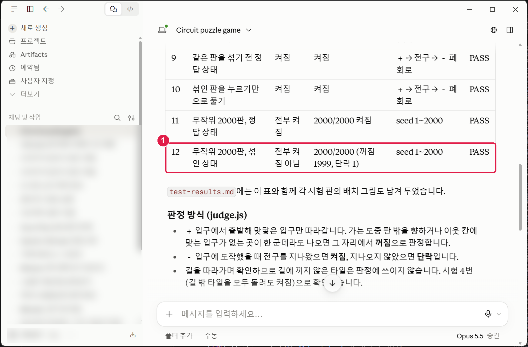This screenshot has width=528, height=347.
Task: Click the laptop status icon
Action: point(162,30)
